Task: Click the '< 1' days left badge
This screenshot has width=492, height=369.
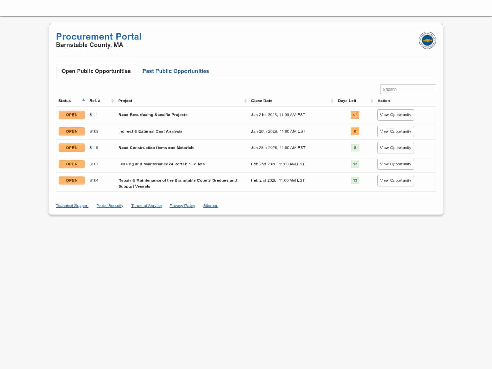Action: (355, 115)
